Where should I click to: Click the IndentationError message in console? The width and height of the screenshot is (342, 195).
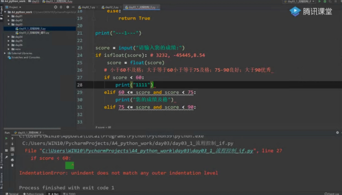118,173
